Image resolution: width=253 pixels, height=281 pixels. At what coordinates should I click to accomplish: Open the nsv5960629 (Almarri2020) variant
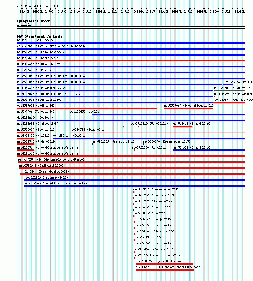coord(38,58)
